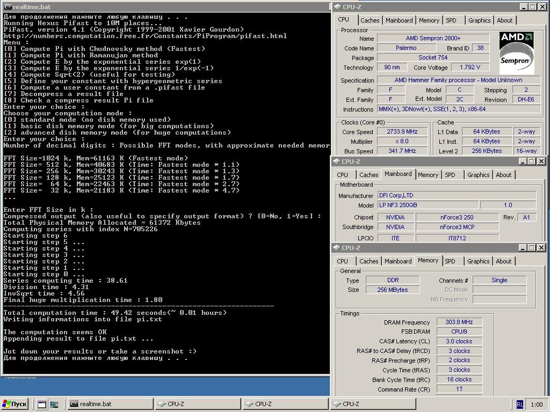550x412 pixels.
Task: Click the Core Speed value 2733.9 MHz
Action: coord(402,132)
